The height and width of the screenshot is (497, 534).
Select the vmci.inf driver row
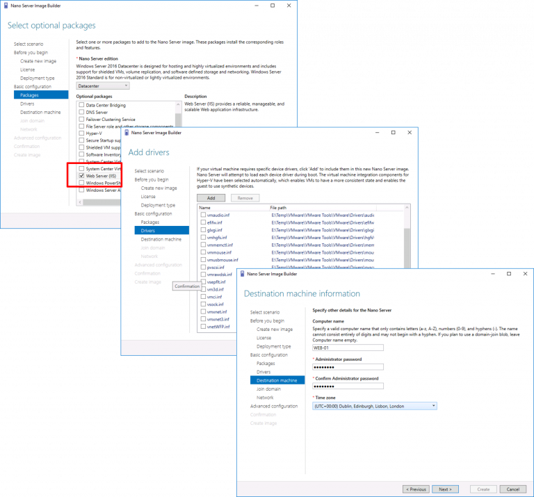(218, 297)
